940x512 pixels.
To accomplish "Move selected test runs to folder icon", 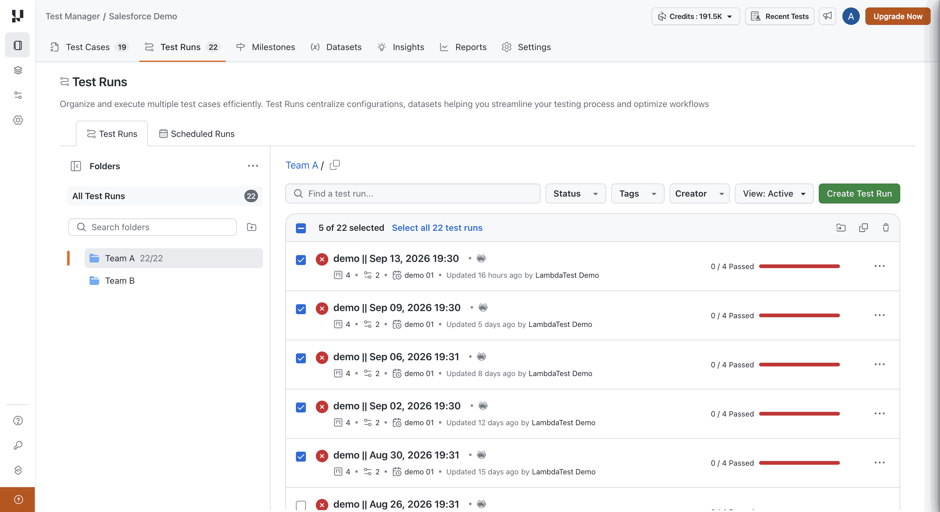I will (841, 227).
